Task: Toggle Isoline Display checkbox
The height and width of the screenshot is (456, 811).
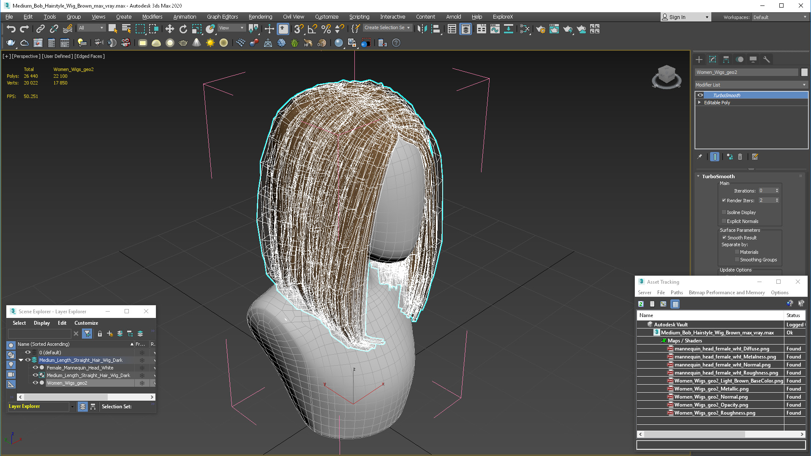Action: (x=724, y=212)
